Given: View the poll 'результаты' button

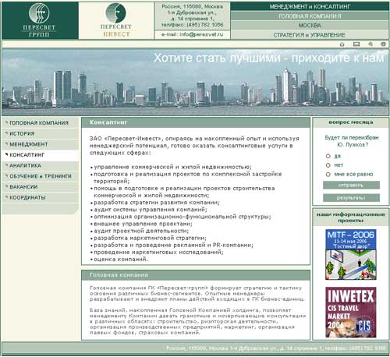Looking at the screenshot, I should [x=351, y=198].
